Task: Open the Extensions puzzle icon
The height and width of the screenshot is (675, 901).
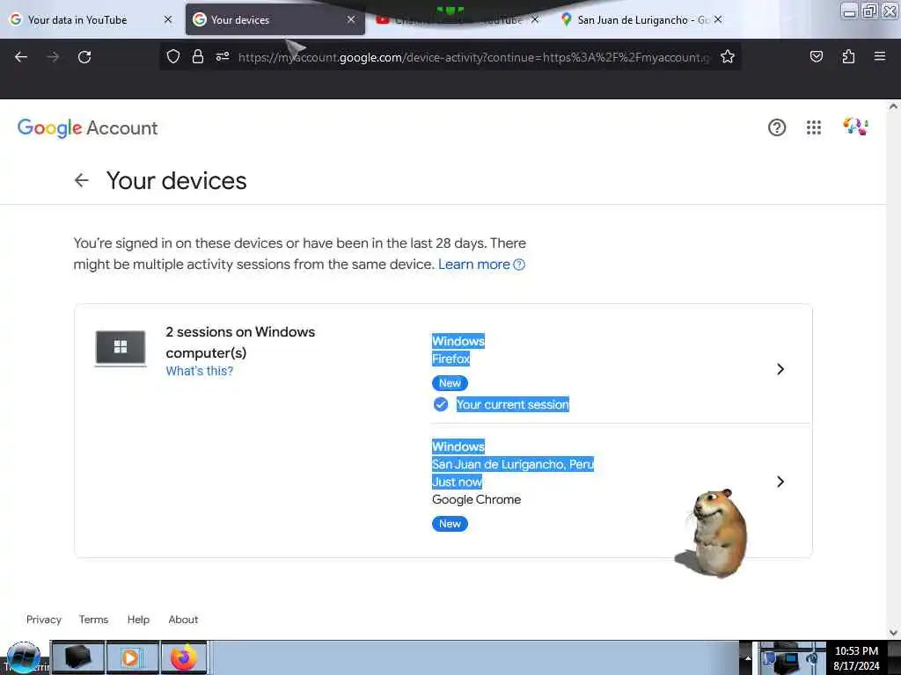Action: click(x=848, y=56)
